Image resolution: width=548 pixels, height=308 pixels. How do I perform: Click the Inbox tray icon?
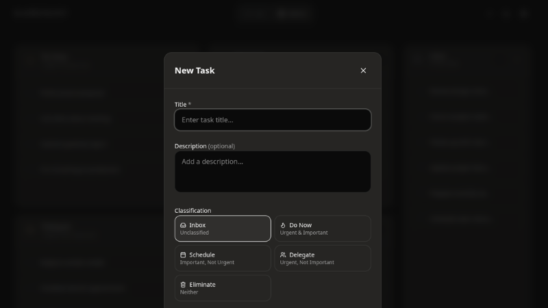[x=183, y=225]
